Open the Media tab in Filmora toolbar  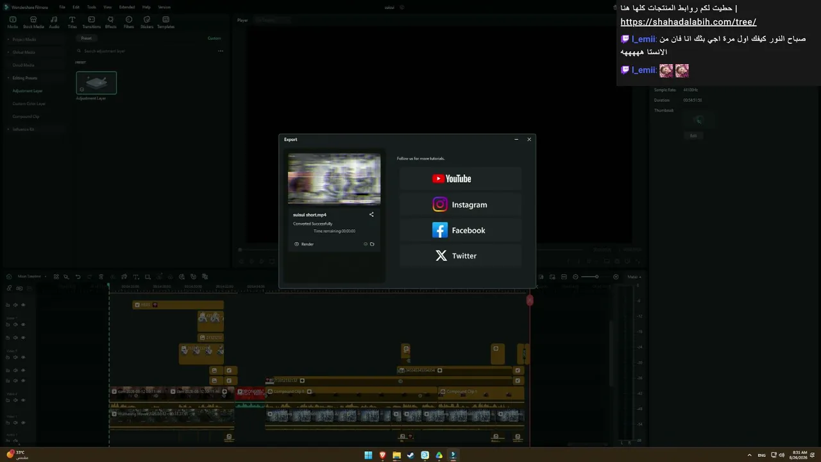[12, 22]
